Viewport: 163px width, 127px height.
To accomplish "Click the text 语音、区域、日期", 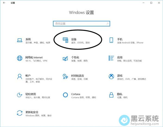I will [x=80, y=79].
